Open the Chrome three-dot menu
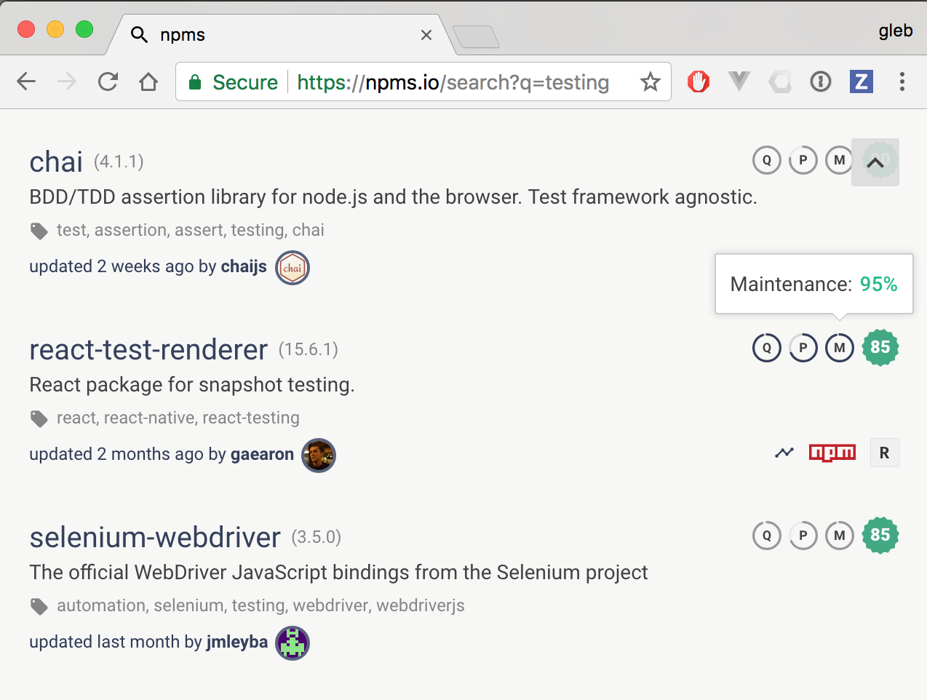The width and height of the screenshot is (927, 700). click(x=902, y=81)
